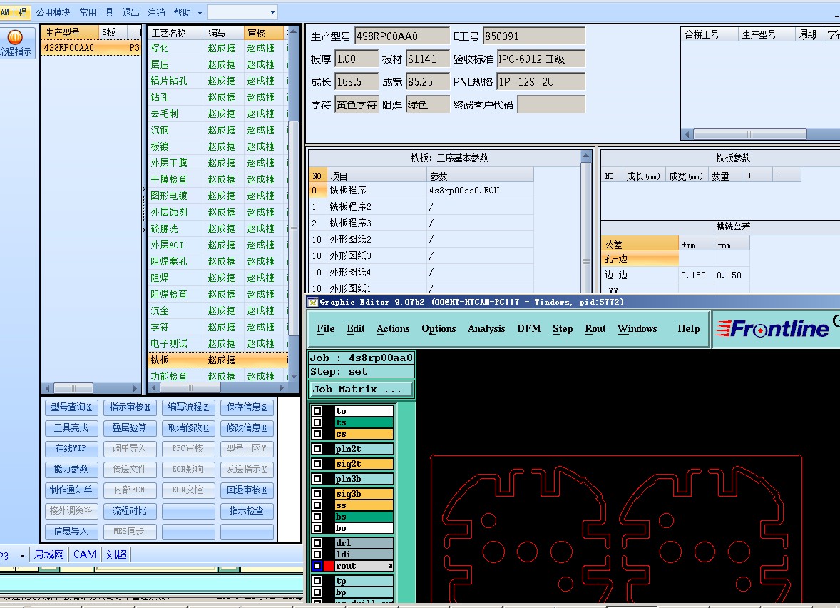Click left arrow of 合拼工号 table scrollbar

(687, 134)
